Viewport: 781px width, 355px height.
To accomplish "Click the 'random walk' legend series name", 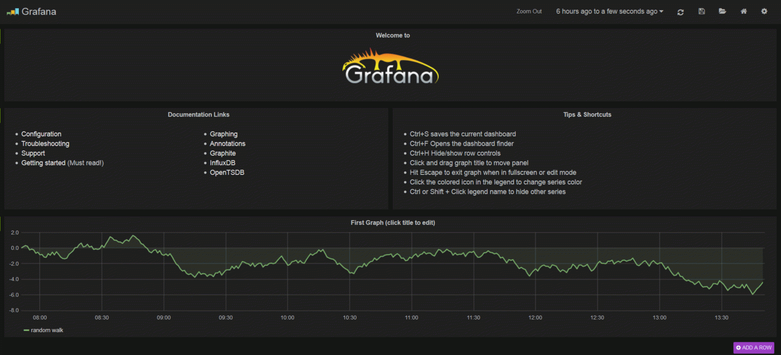I will point(47,331).
